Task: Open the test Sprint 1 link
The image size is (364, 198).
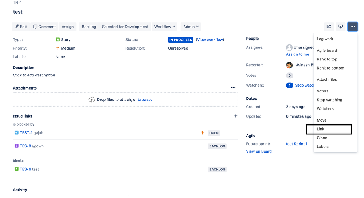Action: click(297, 144)
